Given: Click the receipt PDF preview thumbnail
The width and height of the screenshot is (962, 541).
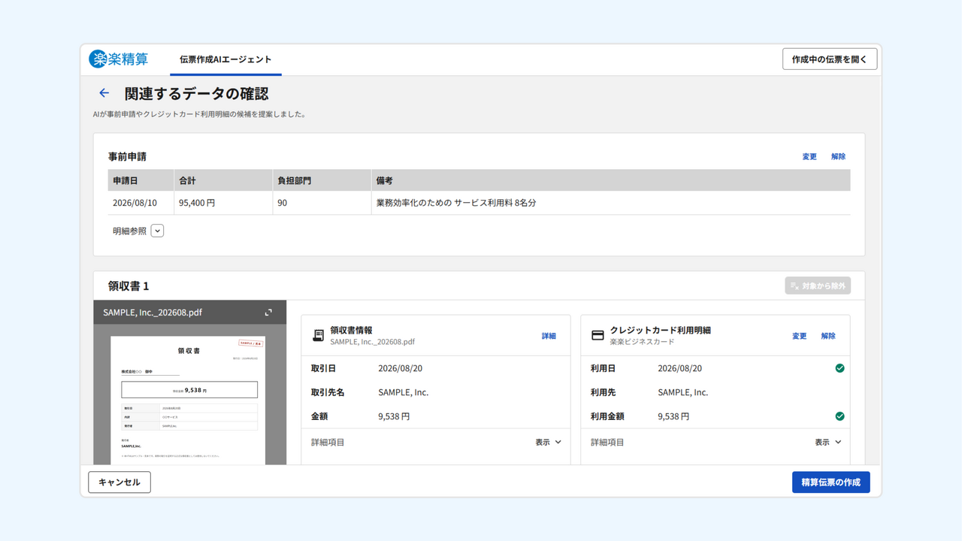Looking at the screenshot, I should (x=189, y=400).
